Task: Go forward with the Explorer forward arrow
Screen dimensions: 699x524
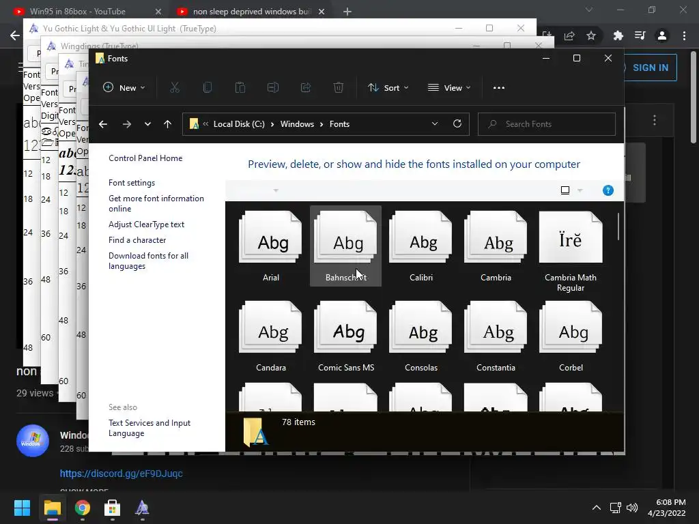Action: tap(127, 124)
